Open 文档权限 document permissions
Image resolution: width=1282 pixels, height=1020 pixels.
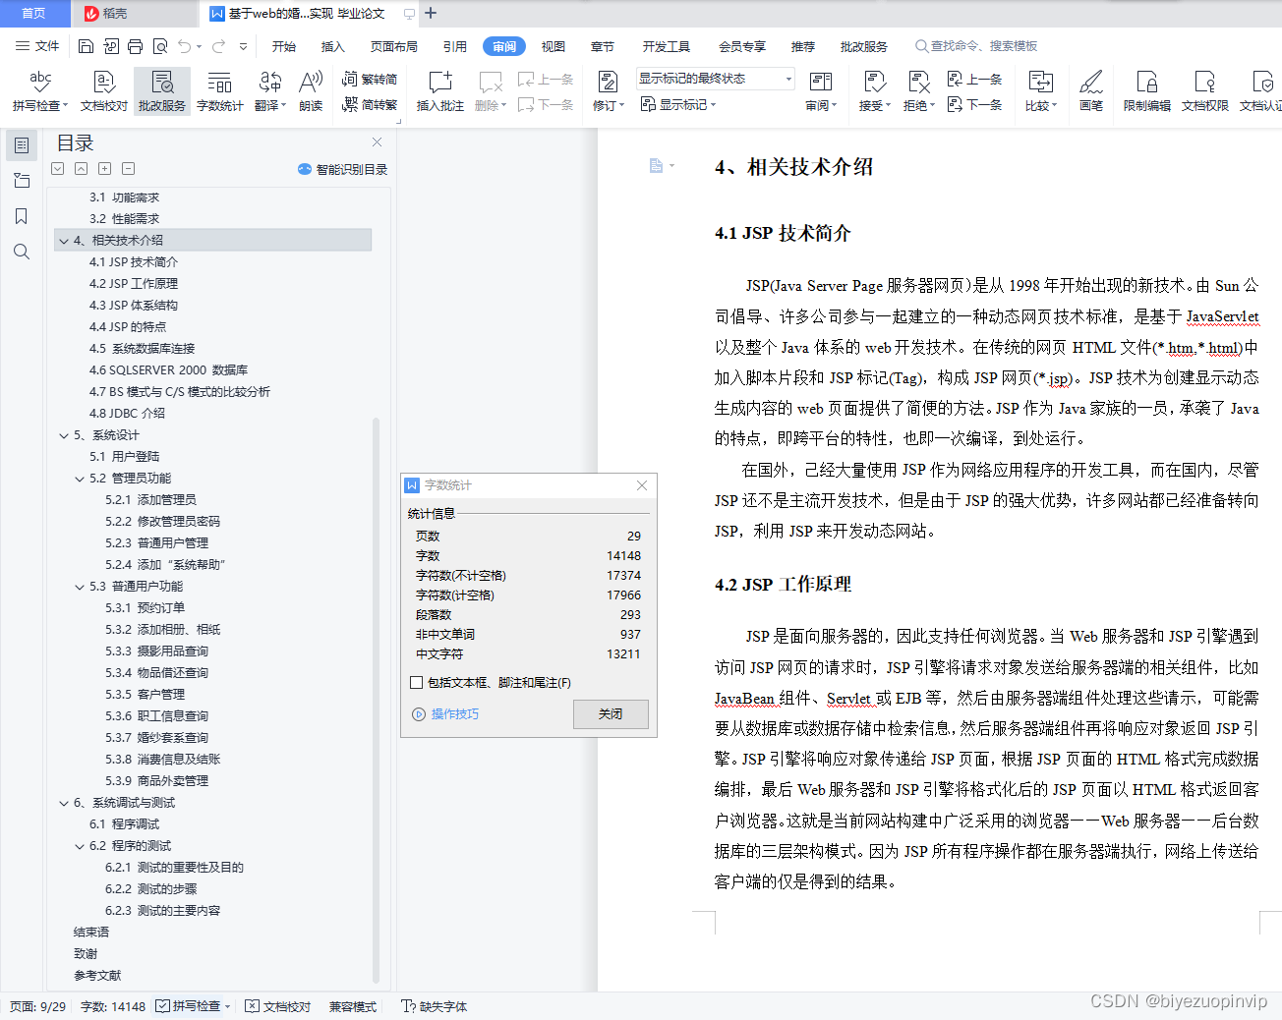(x=1205, y=90)
